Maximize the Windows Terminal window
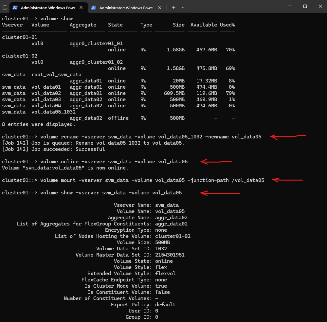The width and height of the screenshot is (327, 322). [305, 6]
